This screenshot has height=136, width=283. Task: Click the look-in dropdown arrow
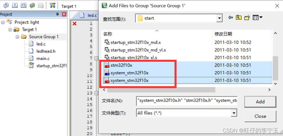(x=219, y=18)
